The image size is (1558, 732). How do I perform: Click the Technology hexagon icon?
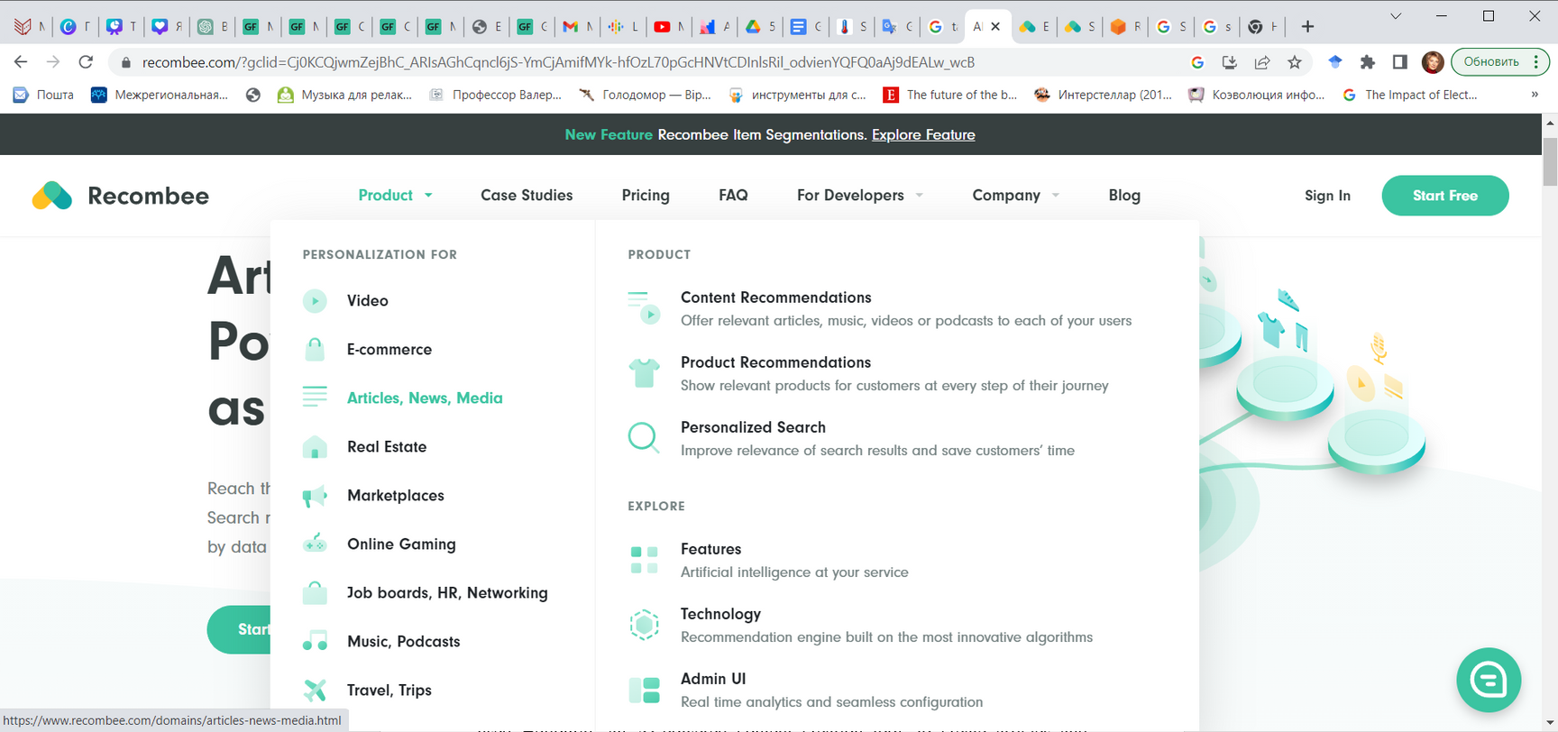pyautogui.click(x=644, y=624)
